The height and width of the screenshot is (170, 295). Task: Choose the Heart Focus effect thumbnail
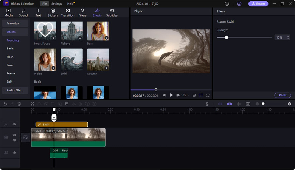coord(45,31)
